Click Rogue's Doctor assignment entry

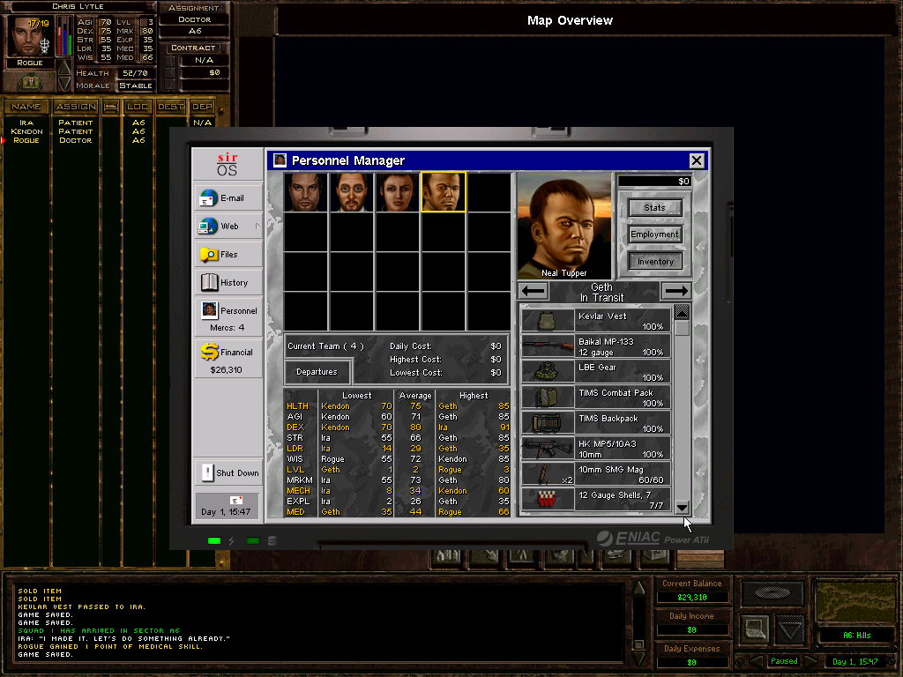[x=76, y=140]
